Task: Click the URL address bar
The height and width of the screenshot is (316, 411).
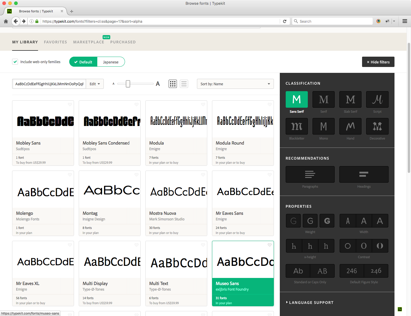Action: click(x=160, y=21)
